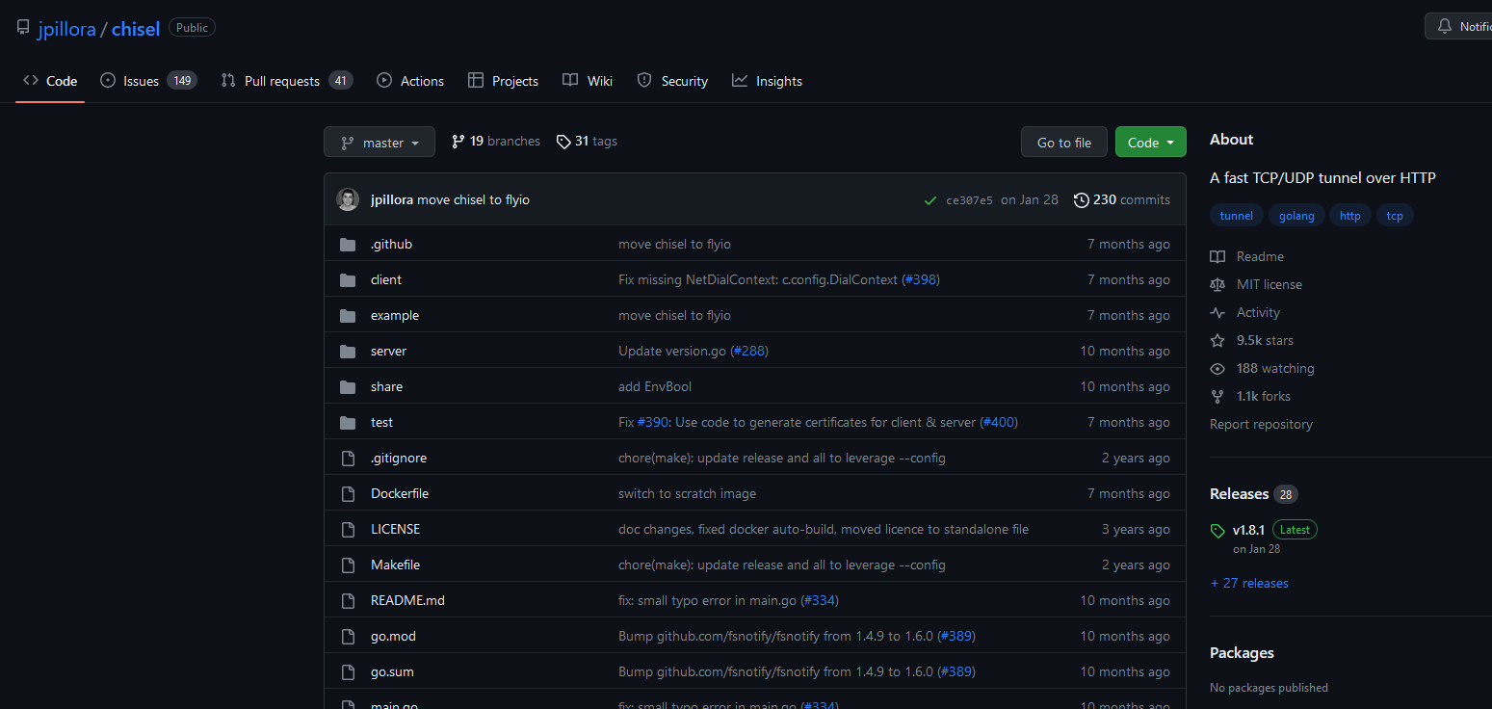Open the 'switch to scratch image' commit message
Viewport: 1492px width, 709px height.
[687, 494]
